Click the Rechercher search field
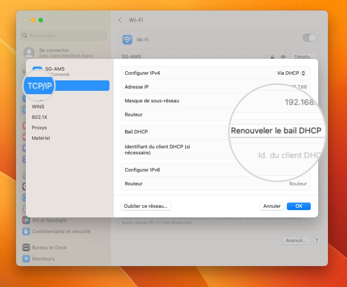Screen dimensions: 347x287 tap(63, 36)
